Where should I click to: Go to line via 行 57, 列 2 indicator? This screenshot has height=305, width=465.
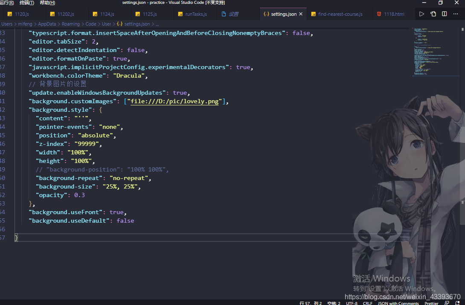(x=311, y=303)
